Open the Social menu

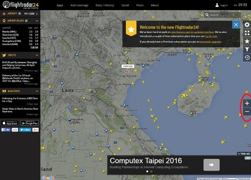pos(125,5)
